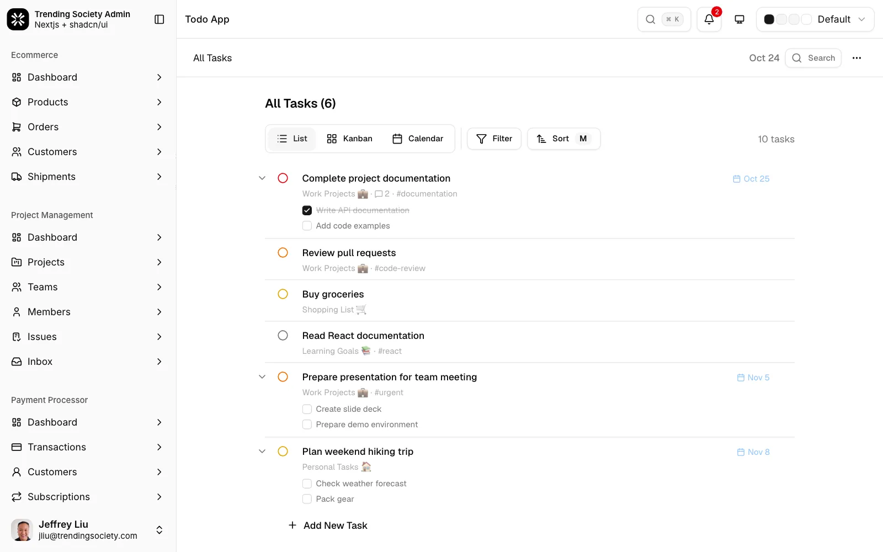Open Subscriptions in the sidebar
This screenshot has width=883, height=552.
[x=88, y=497]
